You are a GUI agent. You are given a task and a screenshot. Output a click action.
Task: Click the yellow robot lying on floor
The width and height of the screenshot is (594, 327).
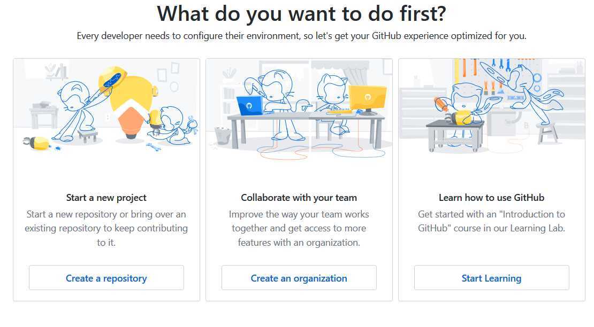tap(37, 143)
